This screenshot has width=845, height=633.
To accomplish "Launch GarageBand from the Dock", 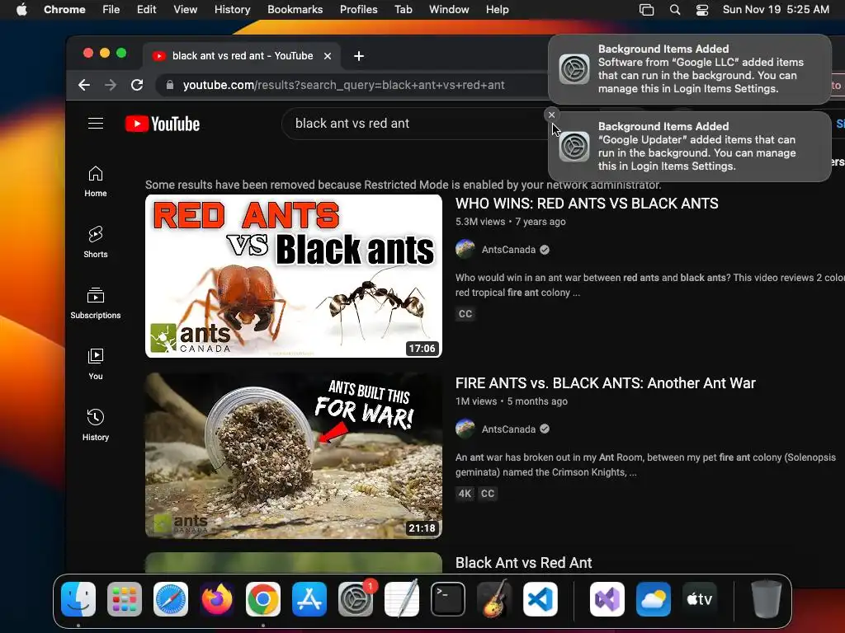I will (x=494, y=599).
